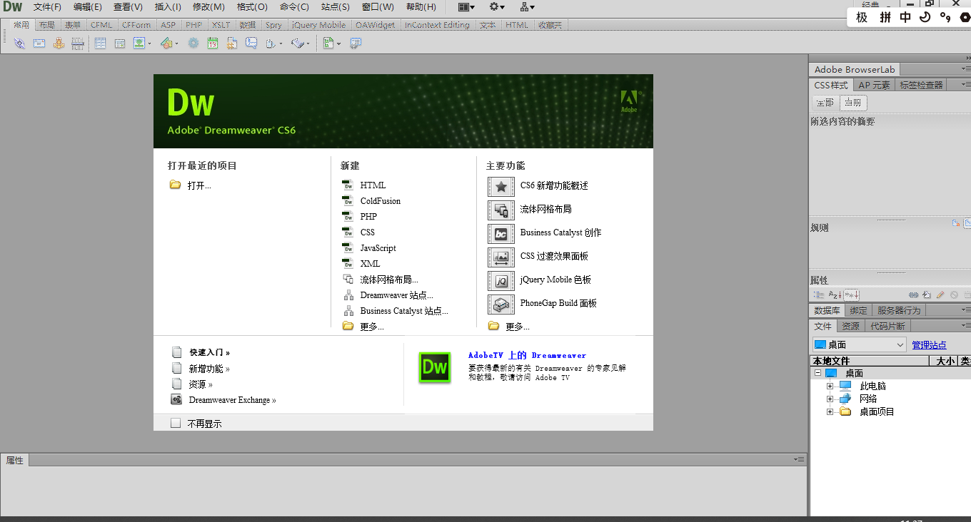Click the Script insert icon
Screen dimensions: 971x522
pos(298,43)
